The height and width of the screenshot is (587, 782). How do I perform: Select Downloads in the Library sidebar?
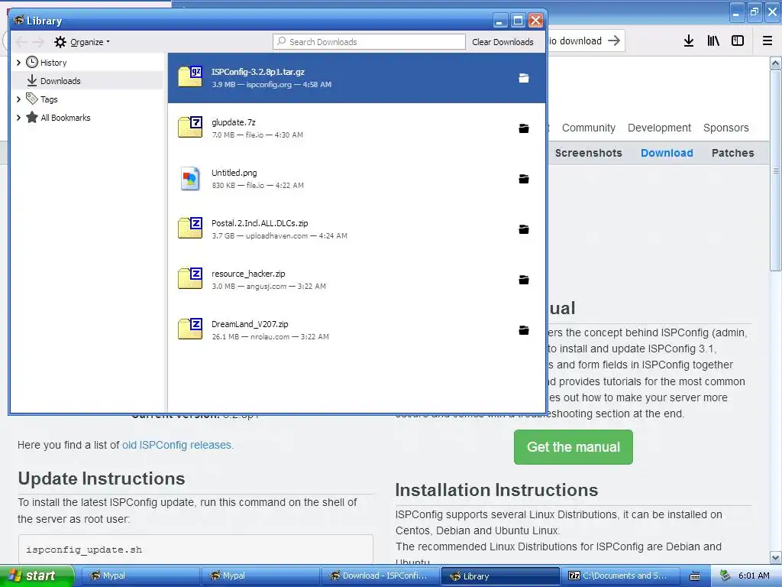[87, 80]
